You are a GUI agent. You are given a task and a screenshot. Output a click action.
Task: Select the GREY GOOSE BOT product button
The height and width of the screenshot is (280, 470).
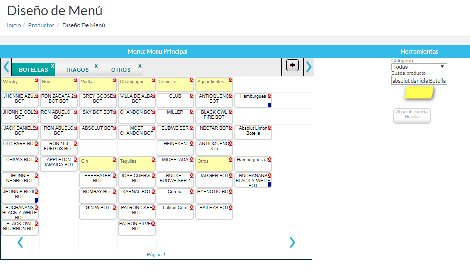coord(97,99)
